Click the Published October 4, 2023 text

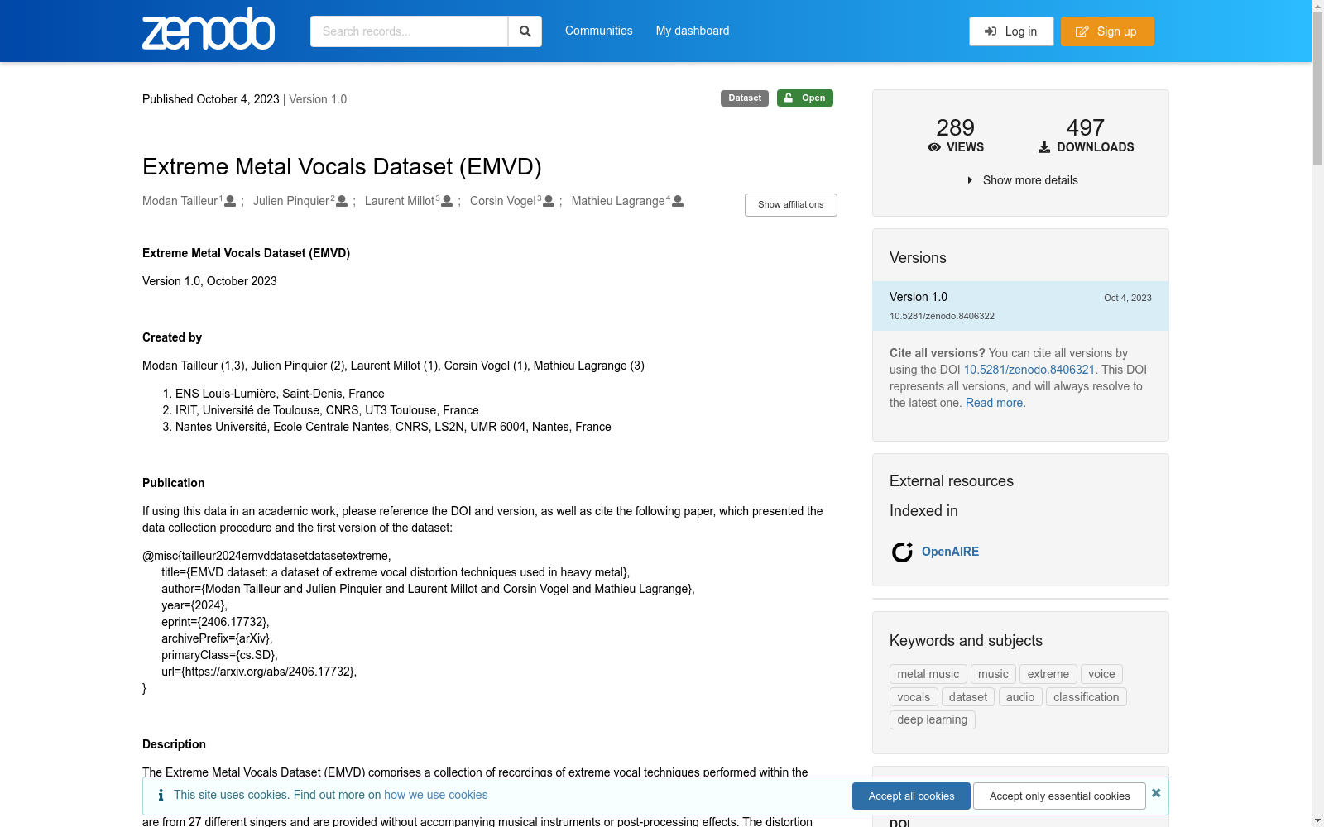[x=210, y=99]
